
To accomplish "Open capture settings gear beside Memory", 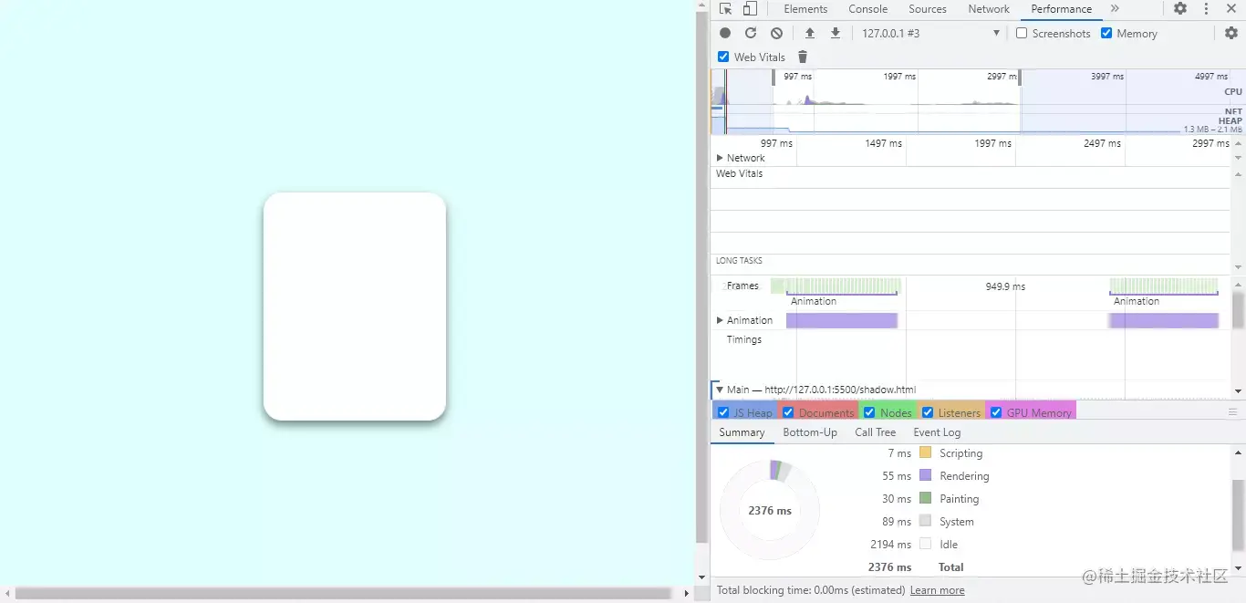I will click(x=1231, y=33).
